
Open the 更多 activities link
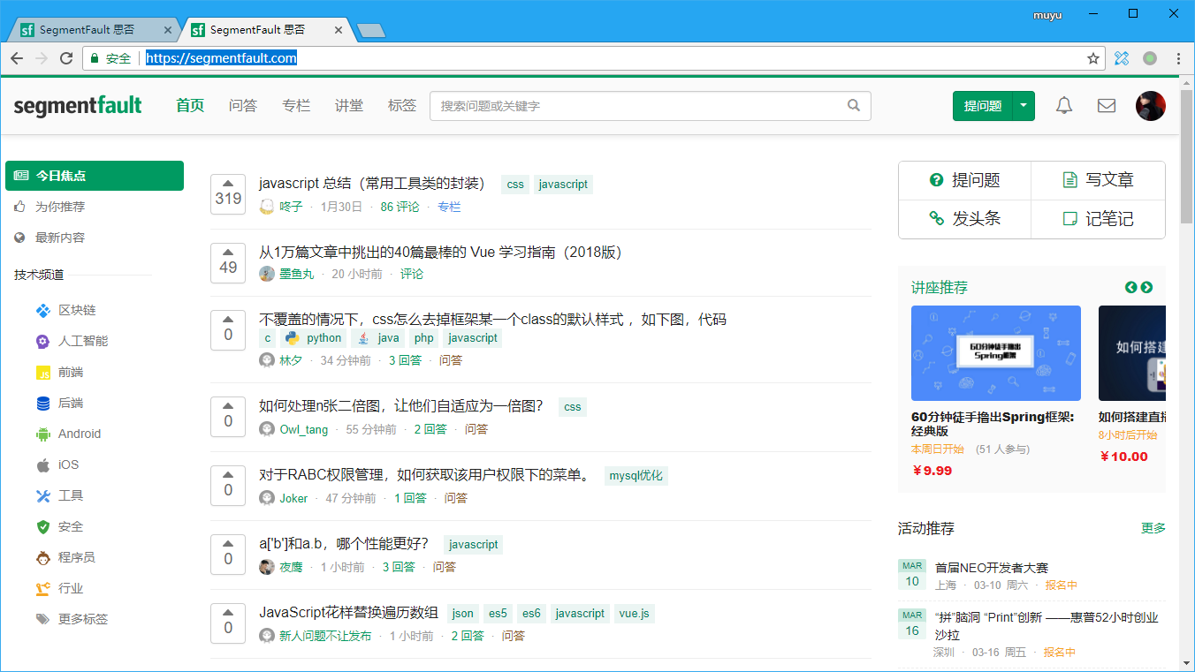1153,528
